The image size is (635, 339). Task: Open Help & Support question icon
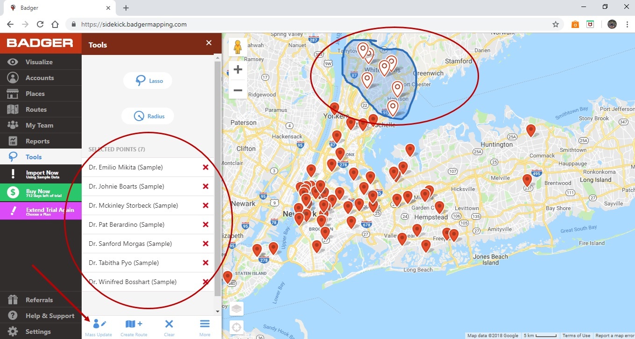[13, 316]
